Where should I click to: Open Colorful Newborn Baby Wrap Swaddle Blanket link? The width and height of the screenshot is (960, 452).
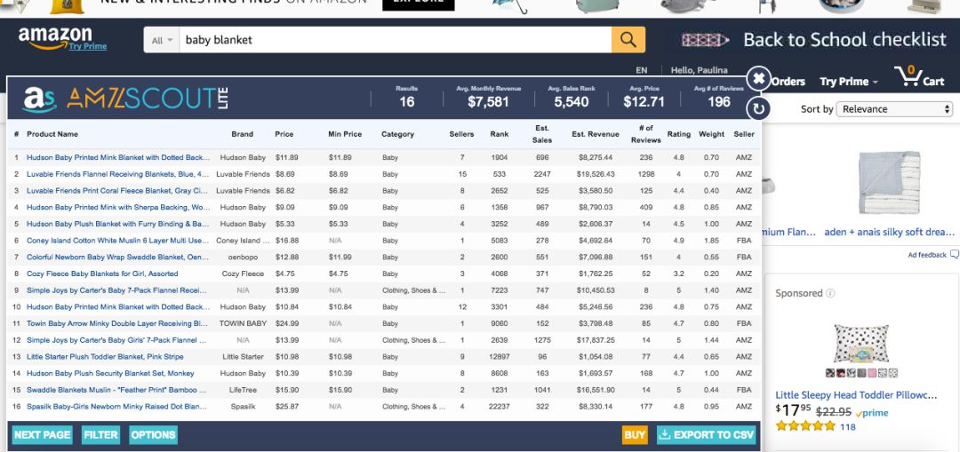117,257
